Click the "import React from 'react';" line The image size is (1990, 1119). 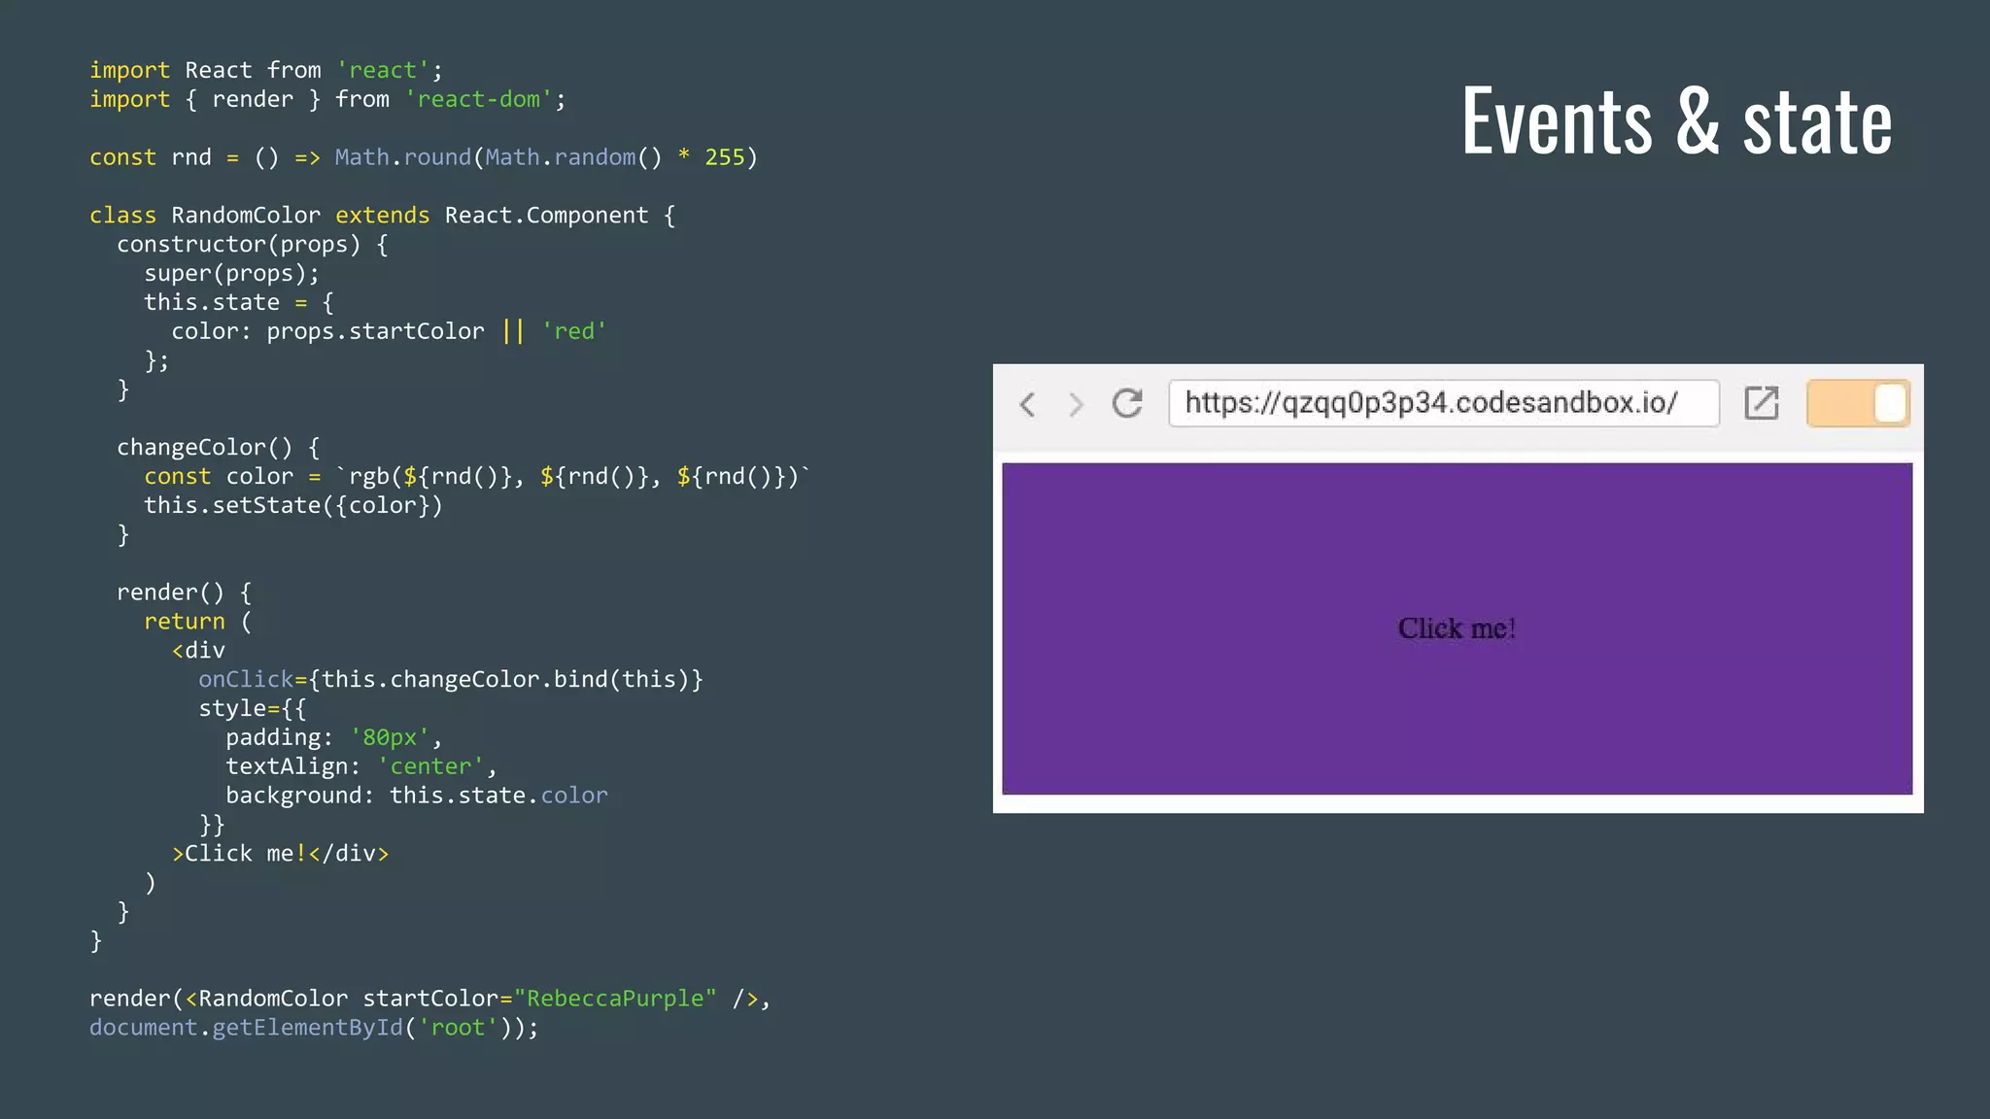click(266, 71)
